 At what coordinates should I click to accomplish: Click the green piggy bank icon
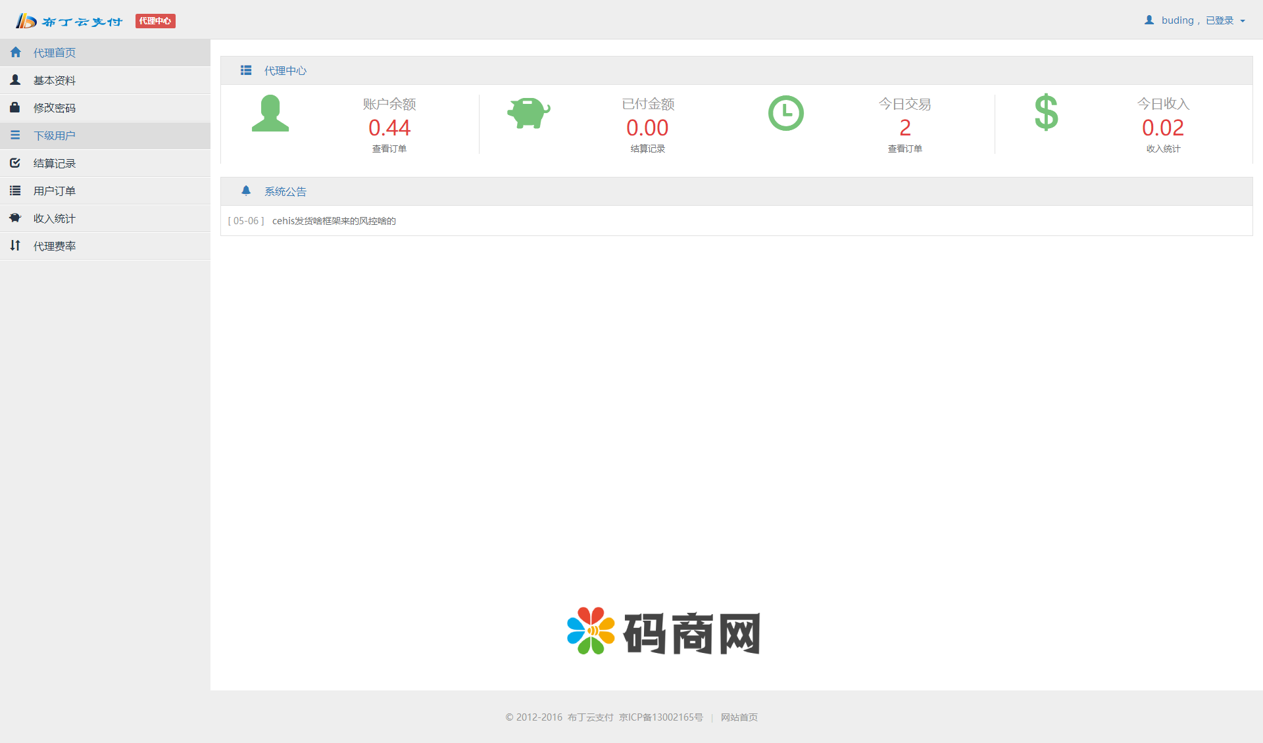[528, 113]
